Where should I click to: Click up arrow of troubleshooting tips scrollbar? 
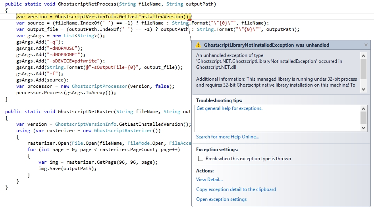(x=363, y=109)
